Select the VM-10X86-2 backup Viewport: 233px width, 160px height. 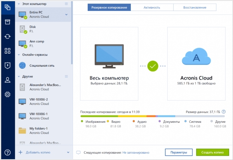tap(43, 102)
